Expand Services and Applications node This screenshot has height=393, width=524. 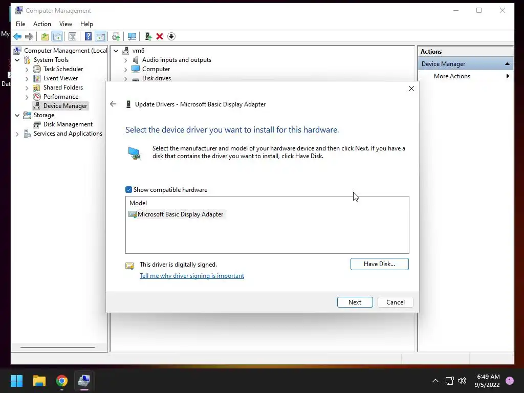pos(17,134)
